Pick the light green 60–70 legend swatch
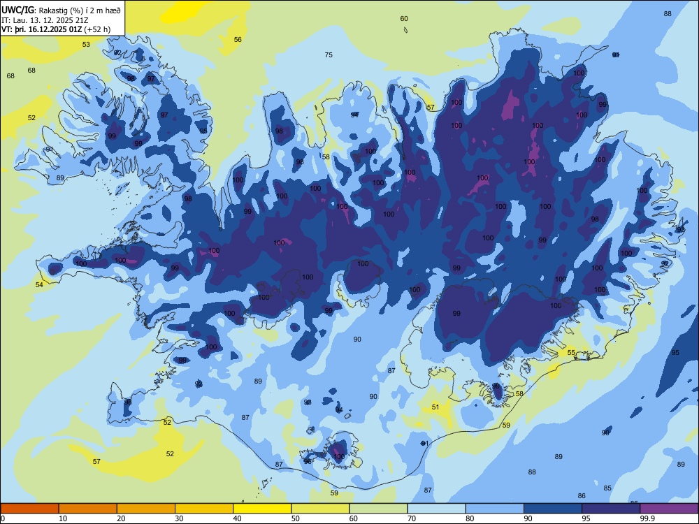Viewport: 699px width, 524px height. click(378, 509)
